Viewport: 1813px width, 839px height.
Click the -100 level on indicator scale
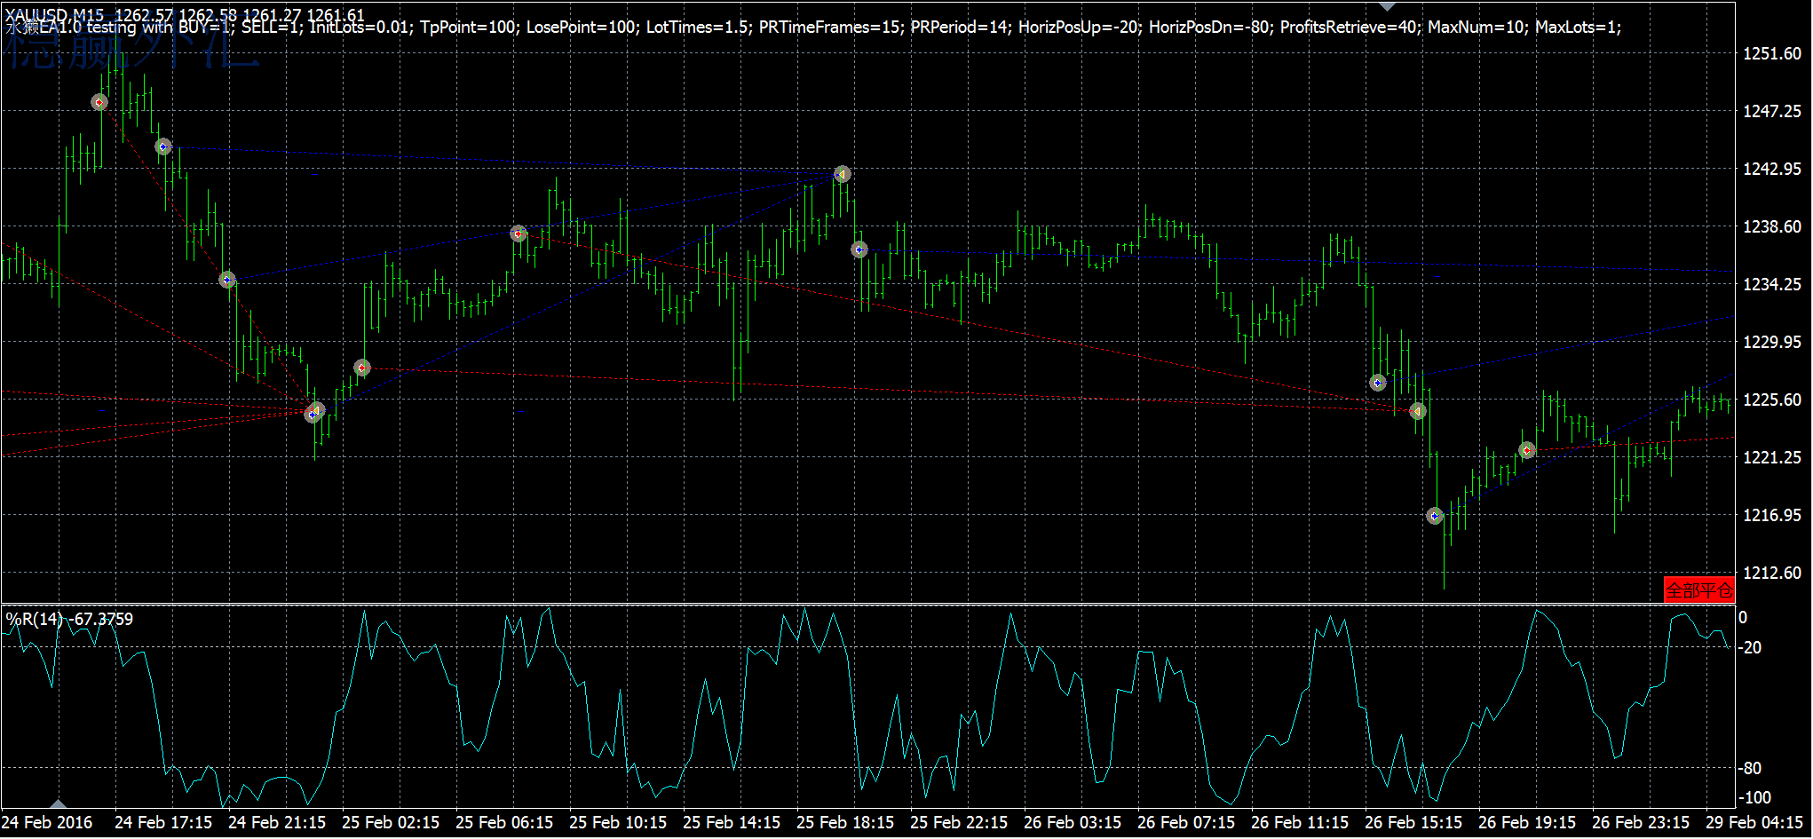click(1754, 797)
